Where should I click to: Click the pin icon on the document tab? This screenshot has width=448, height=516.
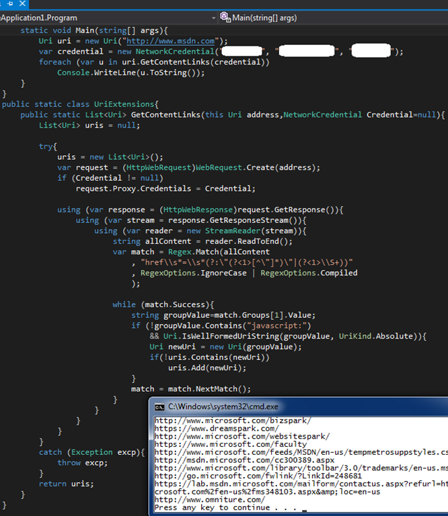(11, 4)
